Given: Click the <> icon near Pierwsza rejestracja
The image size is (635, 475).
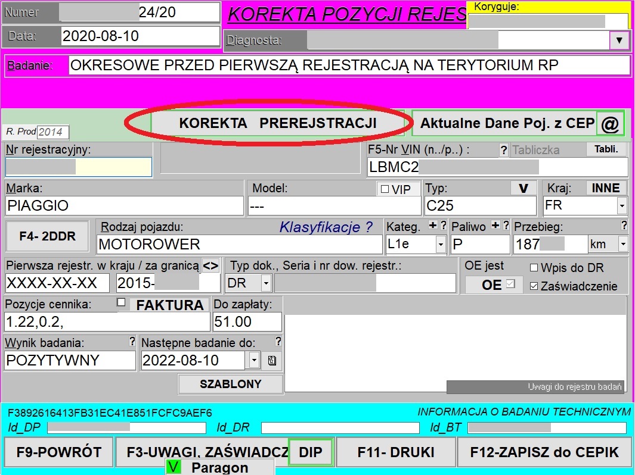Looking at the screenshot, I should coord(210,265).
